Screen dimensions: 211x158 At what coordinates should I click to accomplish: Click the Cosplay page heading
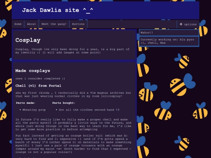pos(28,40)
